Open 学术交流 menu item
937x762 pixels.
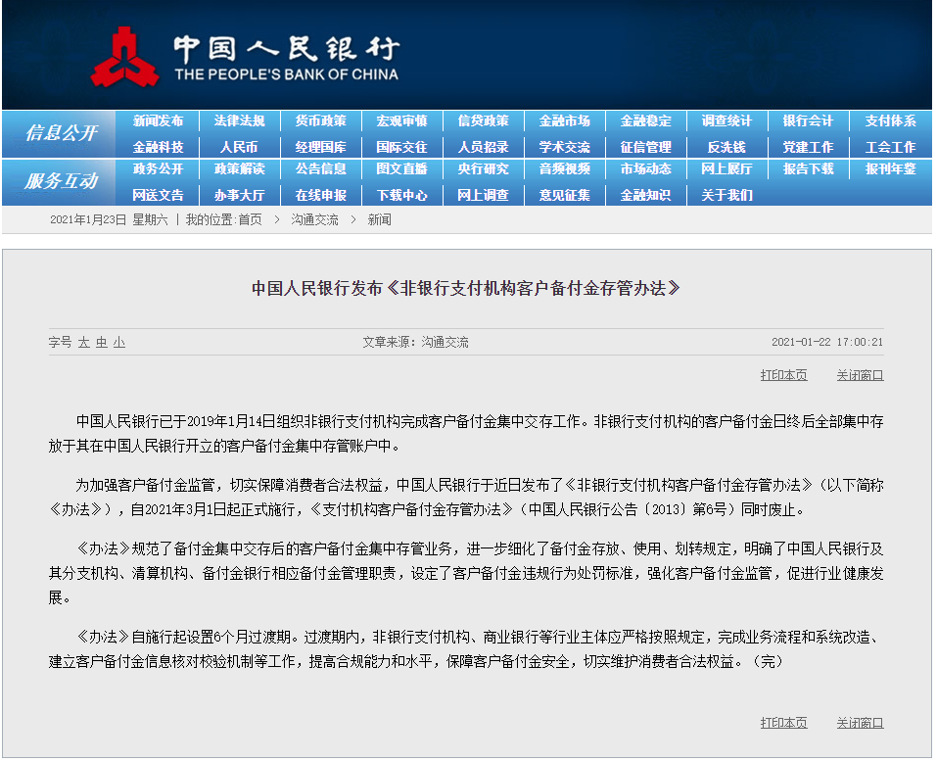tap(565, 147)
